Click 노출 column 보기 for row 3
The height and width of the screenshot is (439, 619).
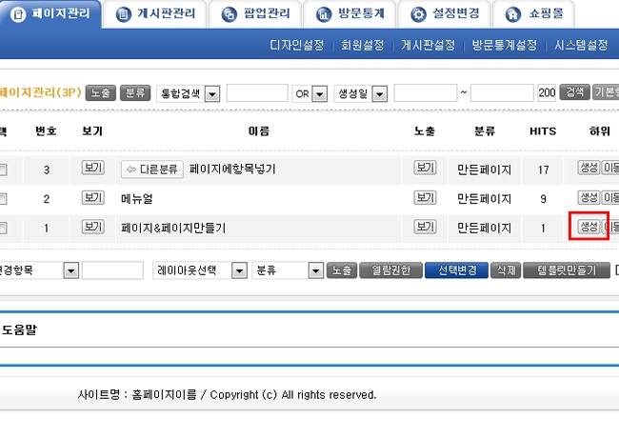pos(425,168)
